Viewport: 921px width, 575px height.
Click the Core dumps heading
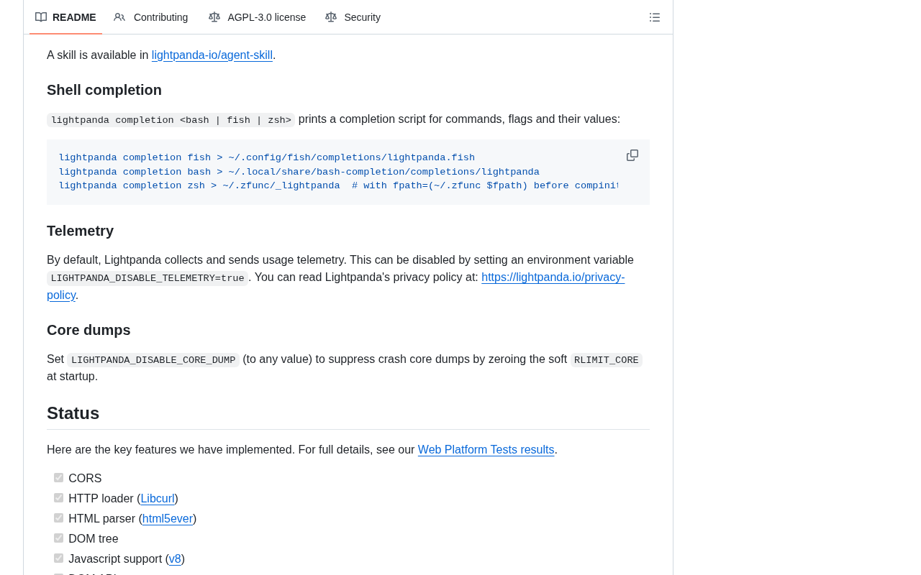click(x=89, y=330)
